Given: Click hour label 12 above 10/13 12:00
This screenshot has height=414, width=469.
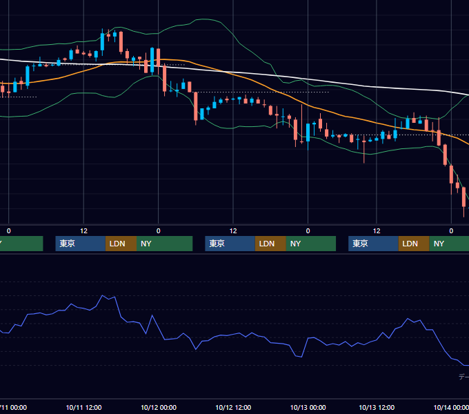Looking at the screenshot, I should [x=377, y=231].
